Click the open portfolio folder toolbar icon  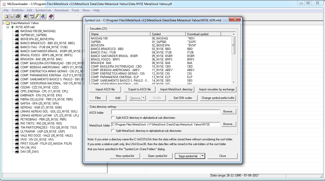pyautogui.click(x=6, y=17)
